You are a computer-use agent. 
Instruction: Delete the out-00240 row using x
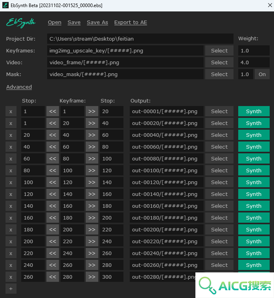tap(11, 253)
